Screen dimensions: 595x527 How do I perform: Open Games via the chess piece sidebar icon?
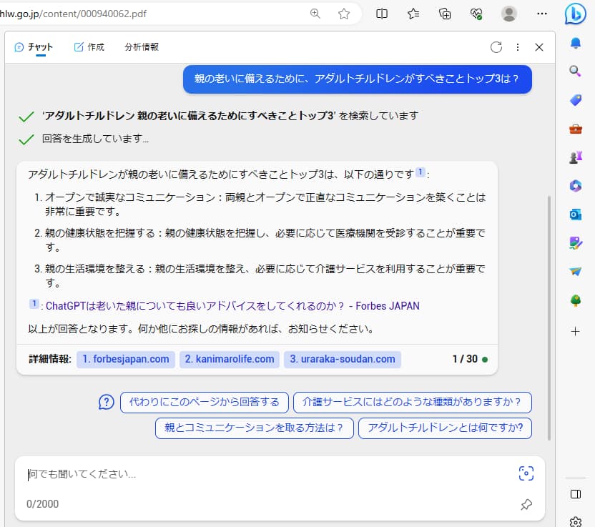tap(575, 157)
